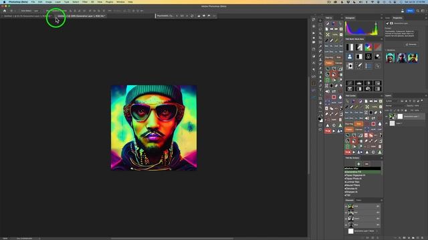
Task: Click the foreground color swatch
Action: coord(320,119)
